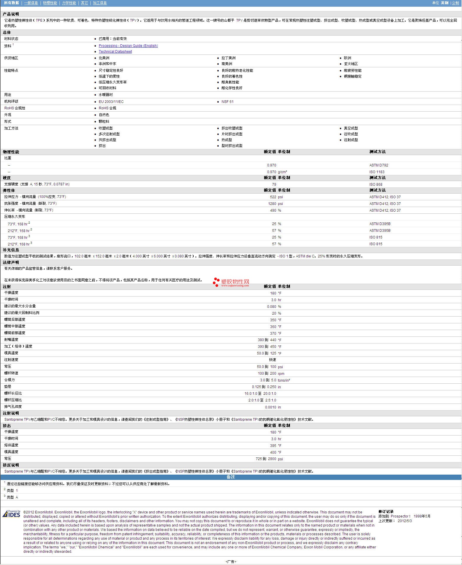
Task: Click the 产品说明 section heading
Action: point(11,14)
